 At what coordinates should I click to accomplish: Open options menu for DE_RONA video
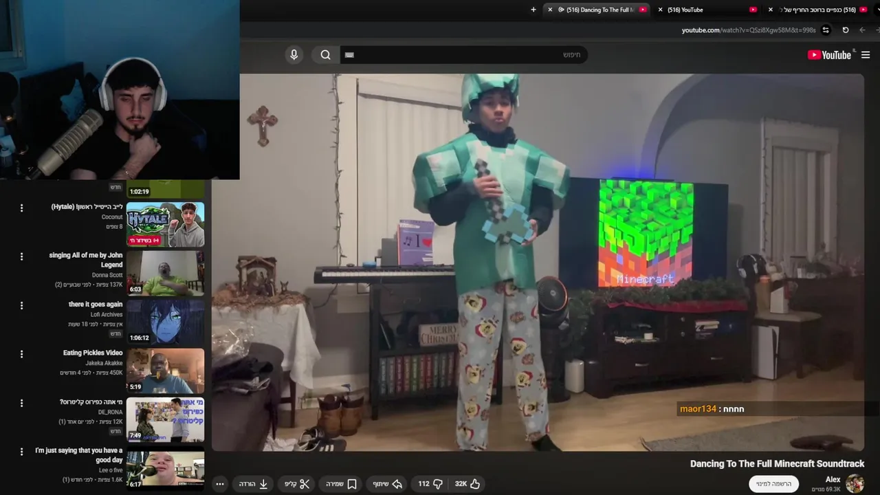click(x=21, y=403)
